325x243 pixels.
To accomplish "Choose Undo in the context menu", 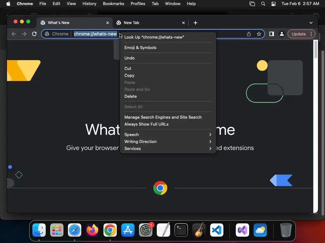I will coord(168,58).
